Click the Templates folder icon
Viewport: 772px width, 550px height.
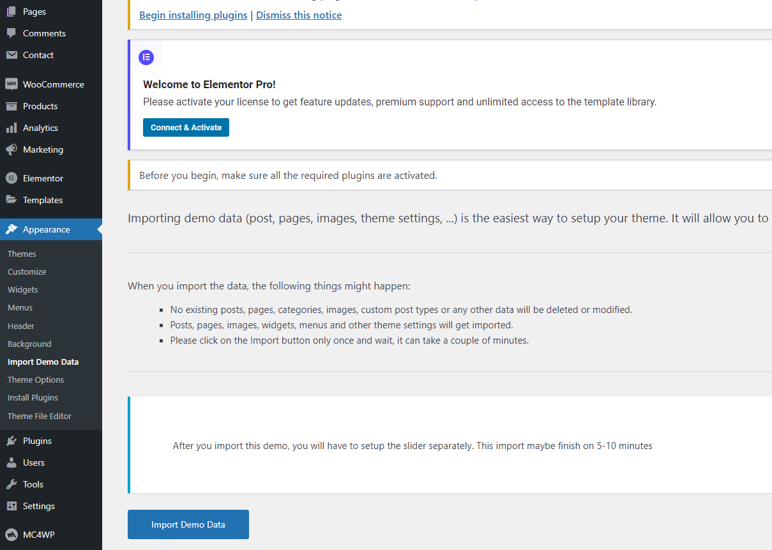(11, 200)
